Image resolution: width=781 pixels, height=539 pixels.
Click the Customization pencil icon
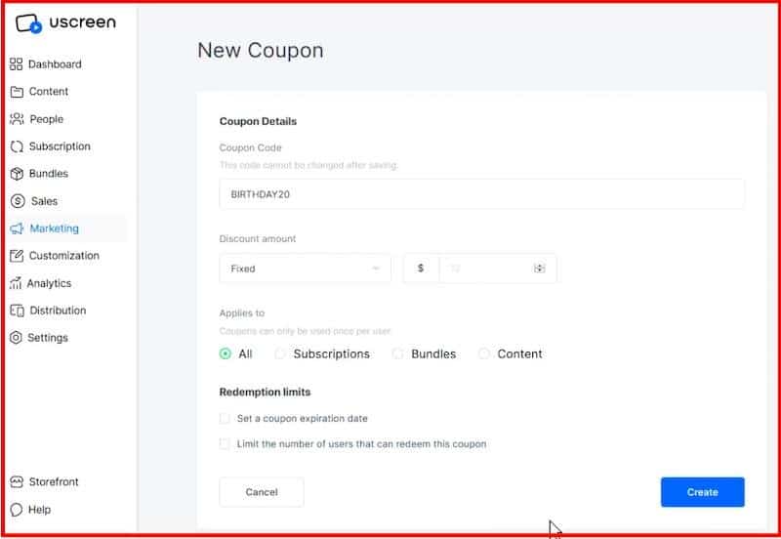(x=17, y=256)
